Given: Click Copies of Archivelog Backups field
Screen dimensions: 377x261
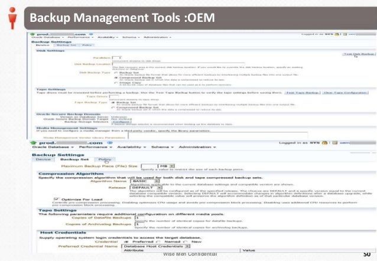Looking at the screenshot, I should coord(139,224).
